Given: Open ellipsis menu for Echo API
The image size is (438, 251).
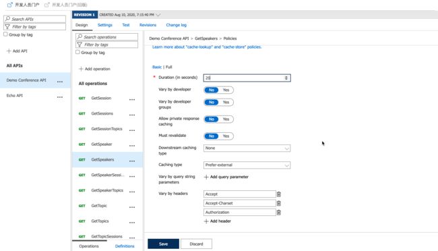Looking at the screenshot, I should 60,97.
